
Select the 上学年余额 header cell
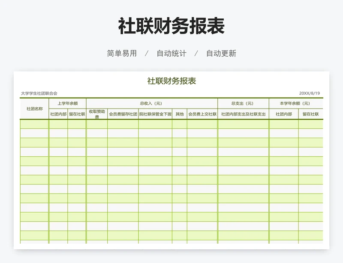(x=68, y=103)
